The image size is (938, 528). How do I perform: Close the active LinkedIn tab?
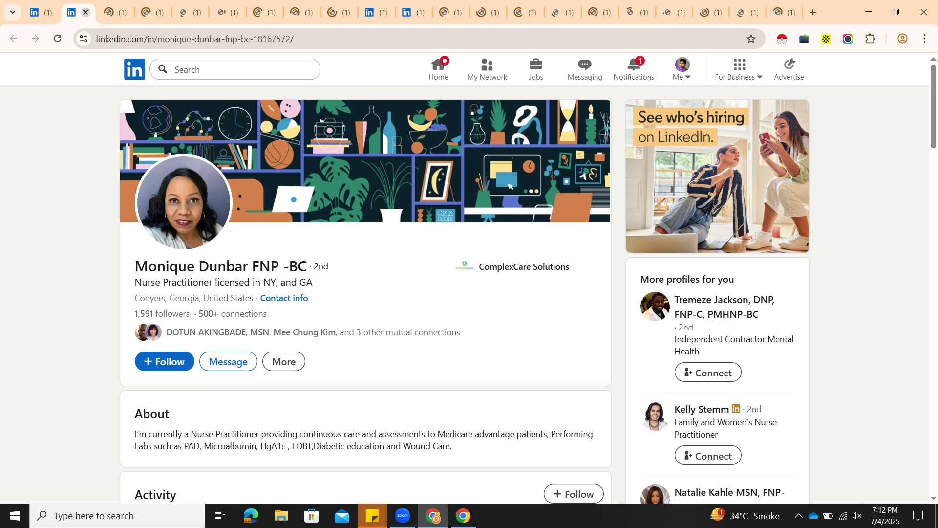pyautogui.click(x=85, y=12)
